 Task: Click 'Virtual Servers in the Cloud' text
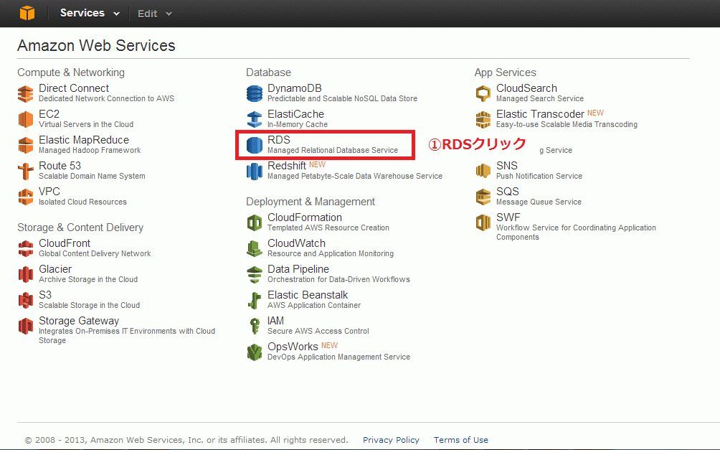point(86,125)
